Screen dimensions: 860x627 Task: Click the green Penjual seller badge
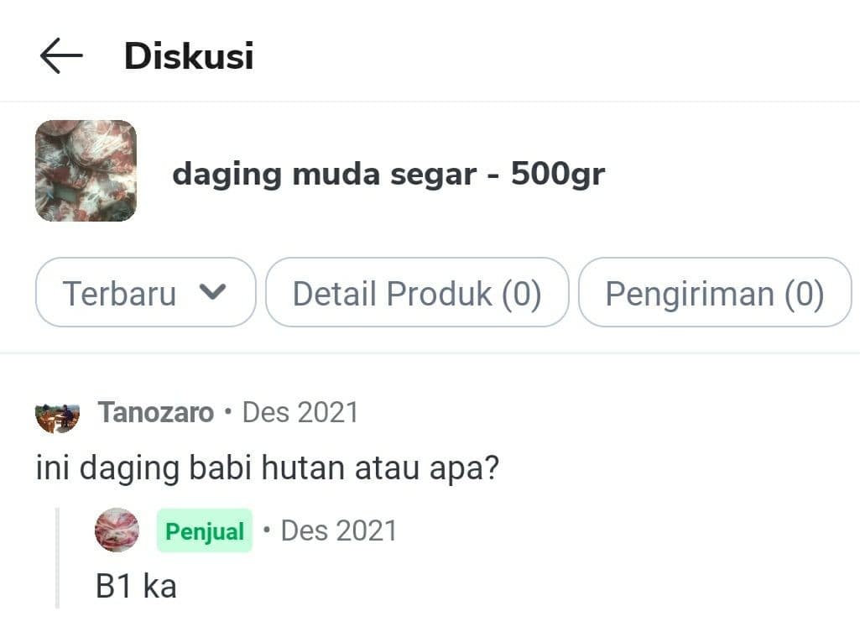pos(204,530)
